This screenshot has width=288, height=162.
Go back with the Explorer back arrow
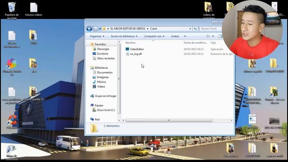point(89,29)
